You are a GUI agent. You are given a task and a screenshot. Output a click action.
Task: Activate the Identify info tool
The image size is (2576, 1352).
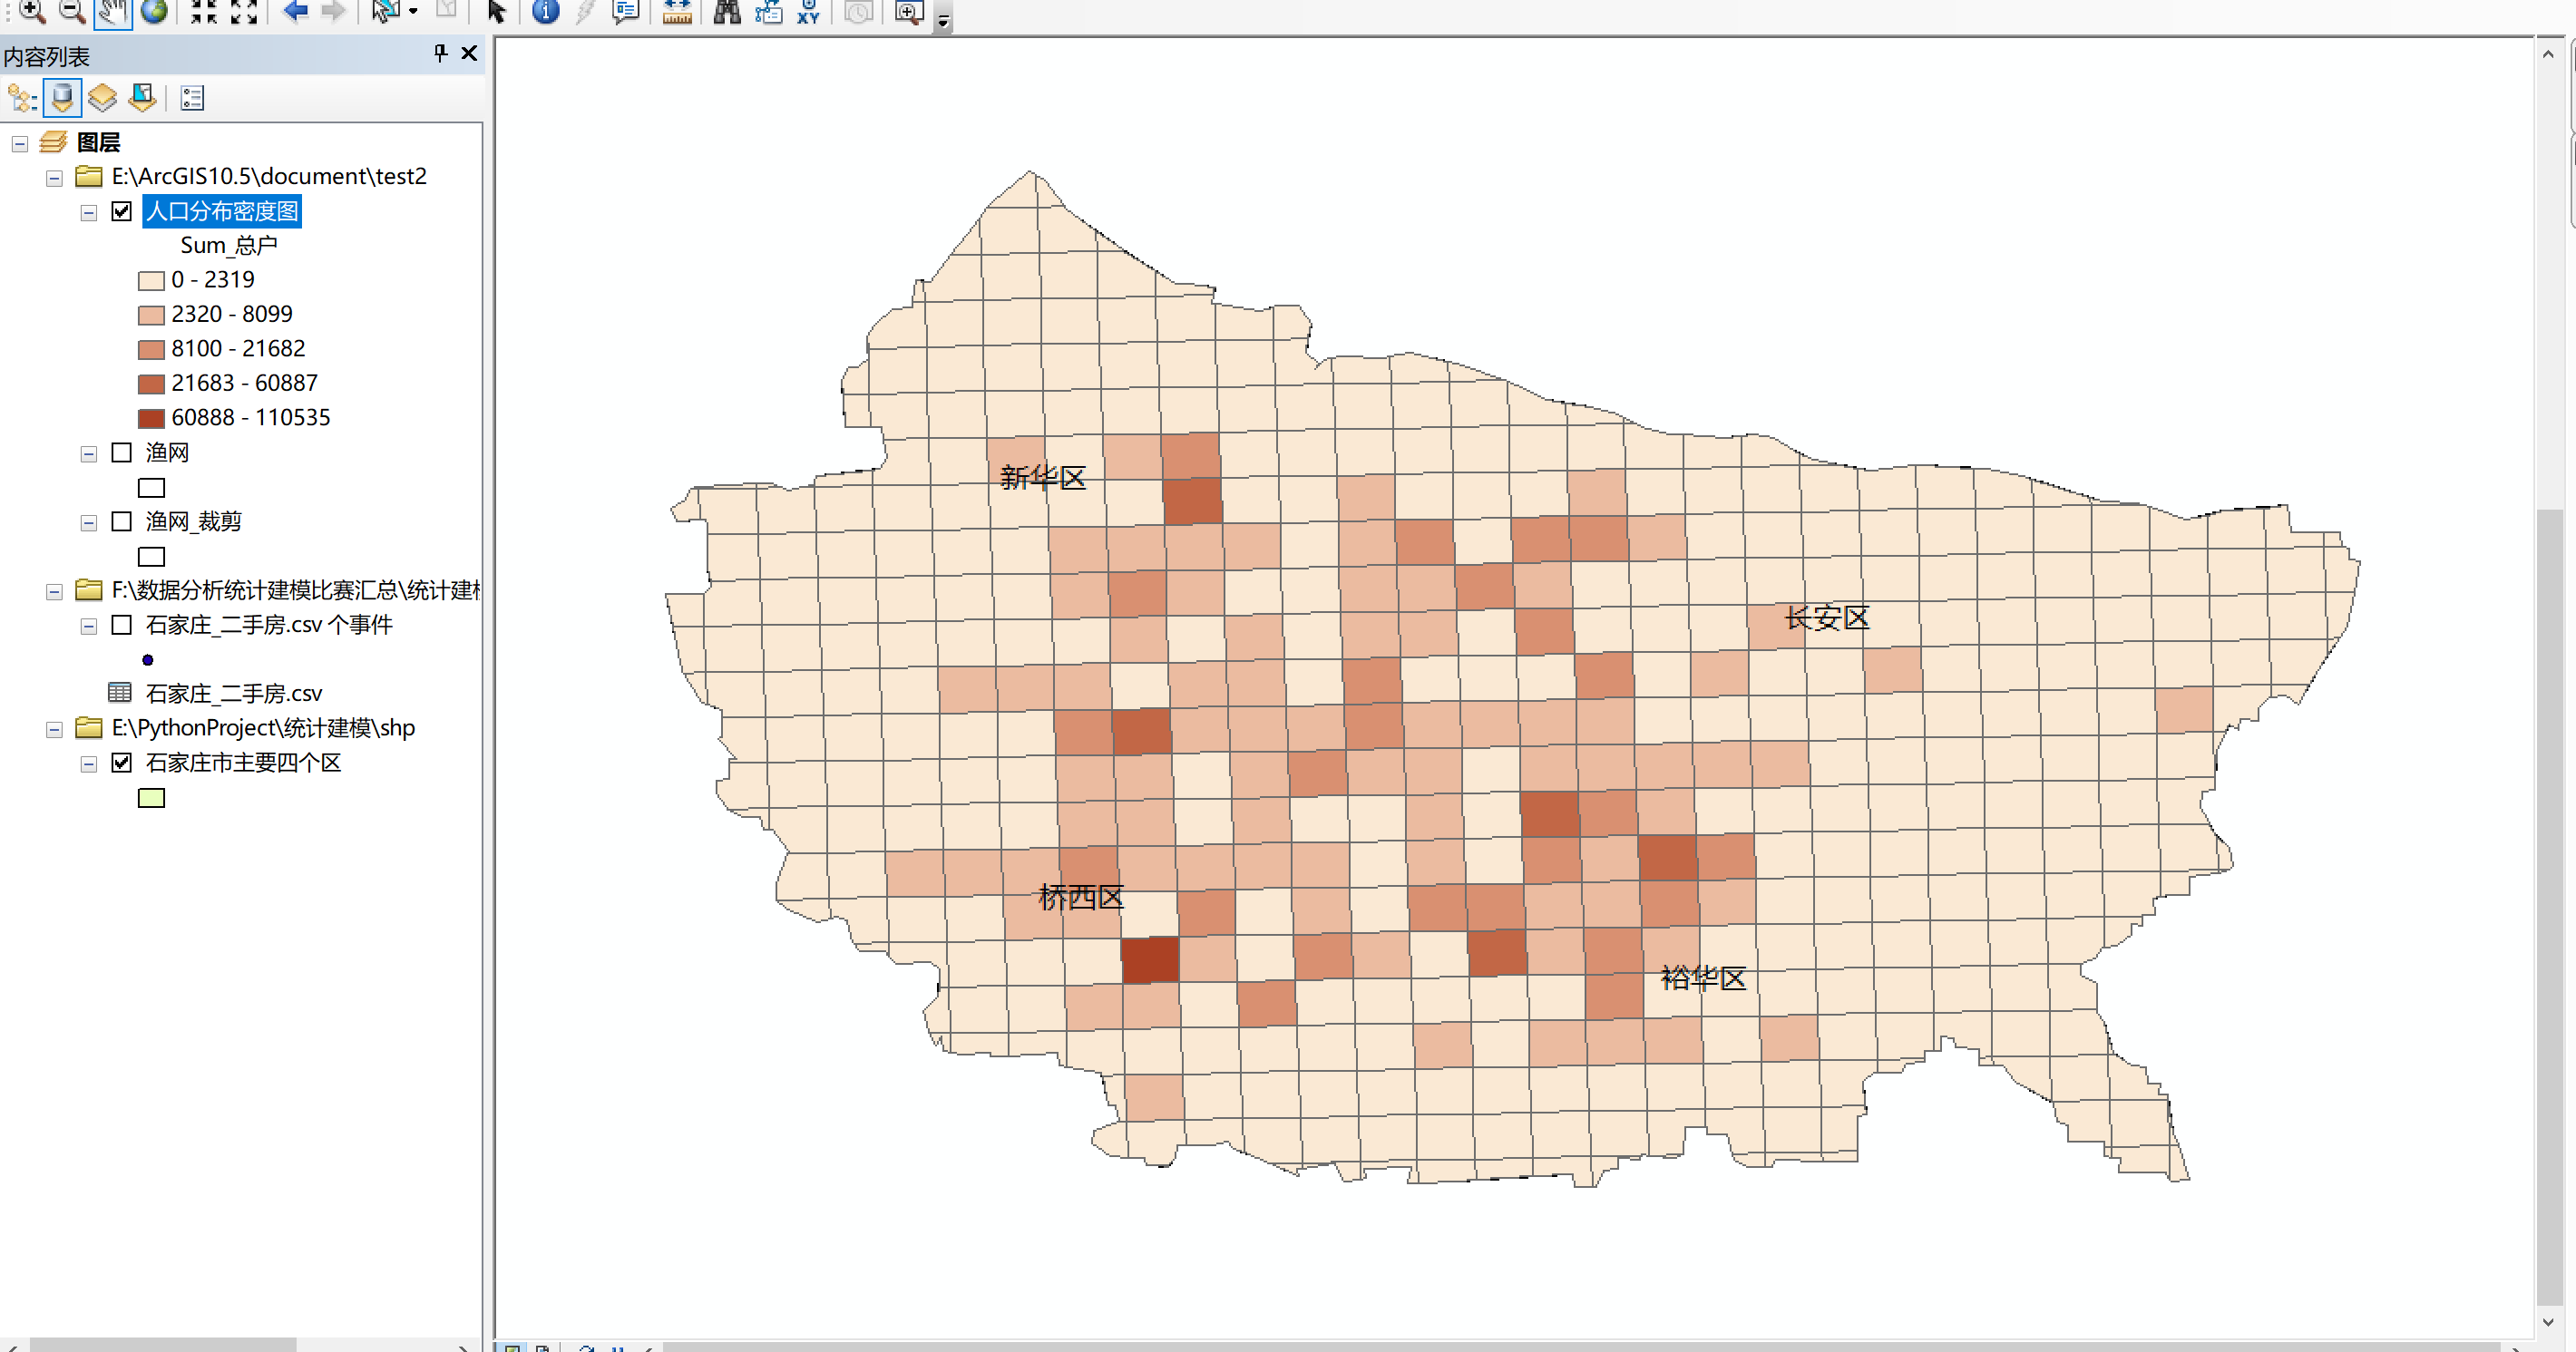click(x=546, y=11)
